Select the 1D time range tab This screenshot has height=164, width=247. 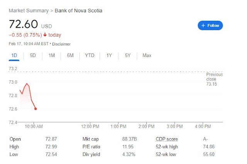pos(14,55)
